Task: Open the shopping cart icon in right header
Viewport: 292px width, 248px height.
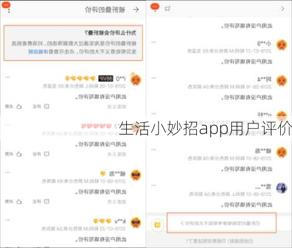Action: tap(167, 9)
